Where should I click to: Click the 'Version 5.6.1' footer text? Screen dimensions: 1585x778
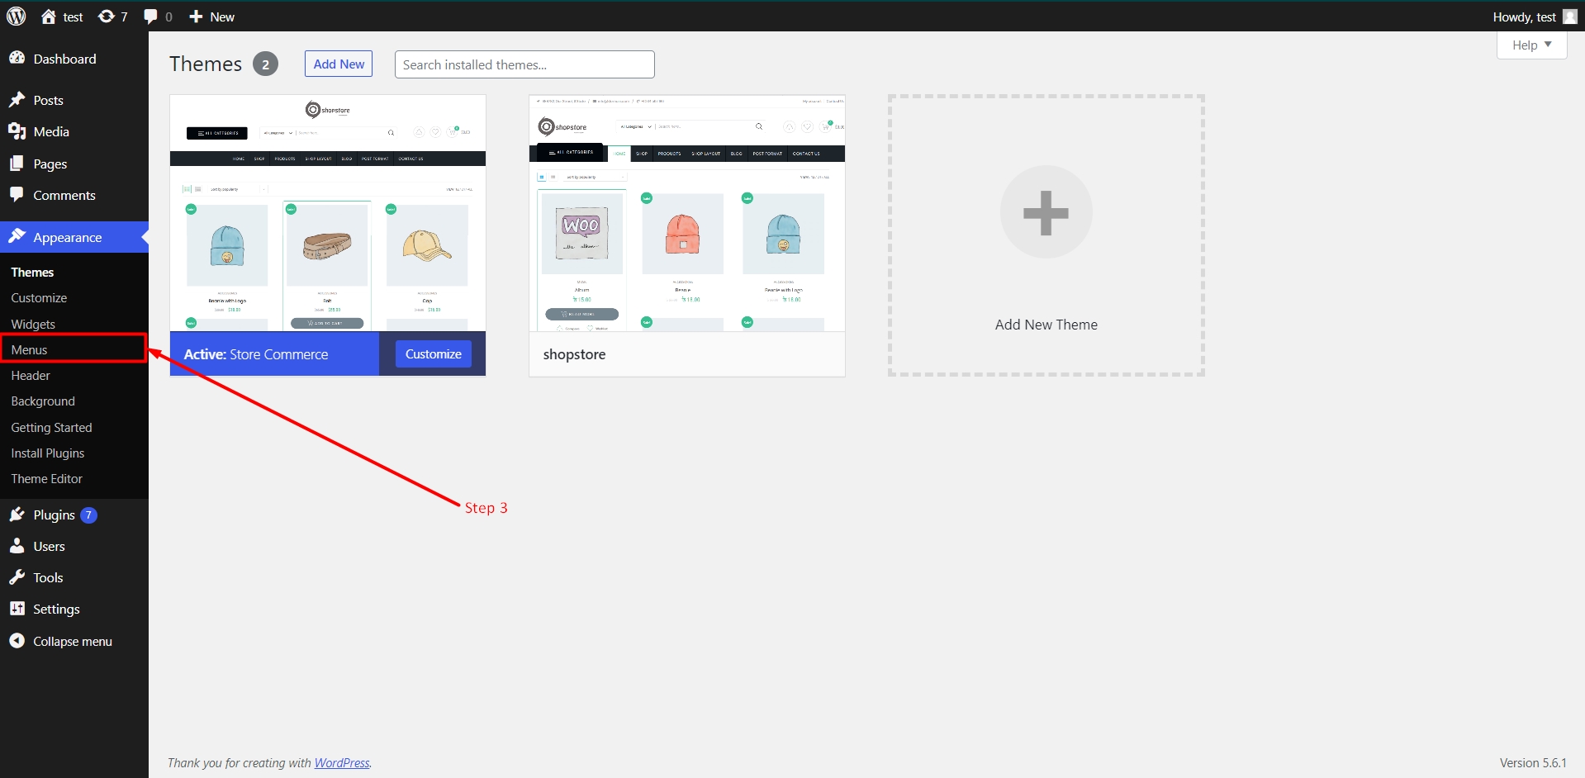point(1533,762)
